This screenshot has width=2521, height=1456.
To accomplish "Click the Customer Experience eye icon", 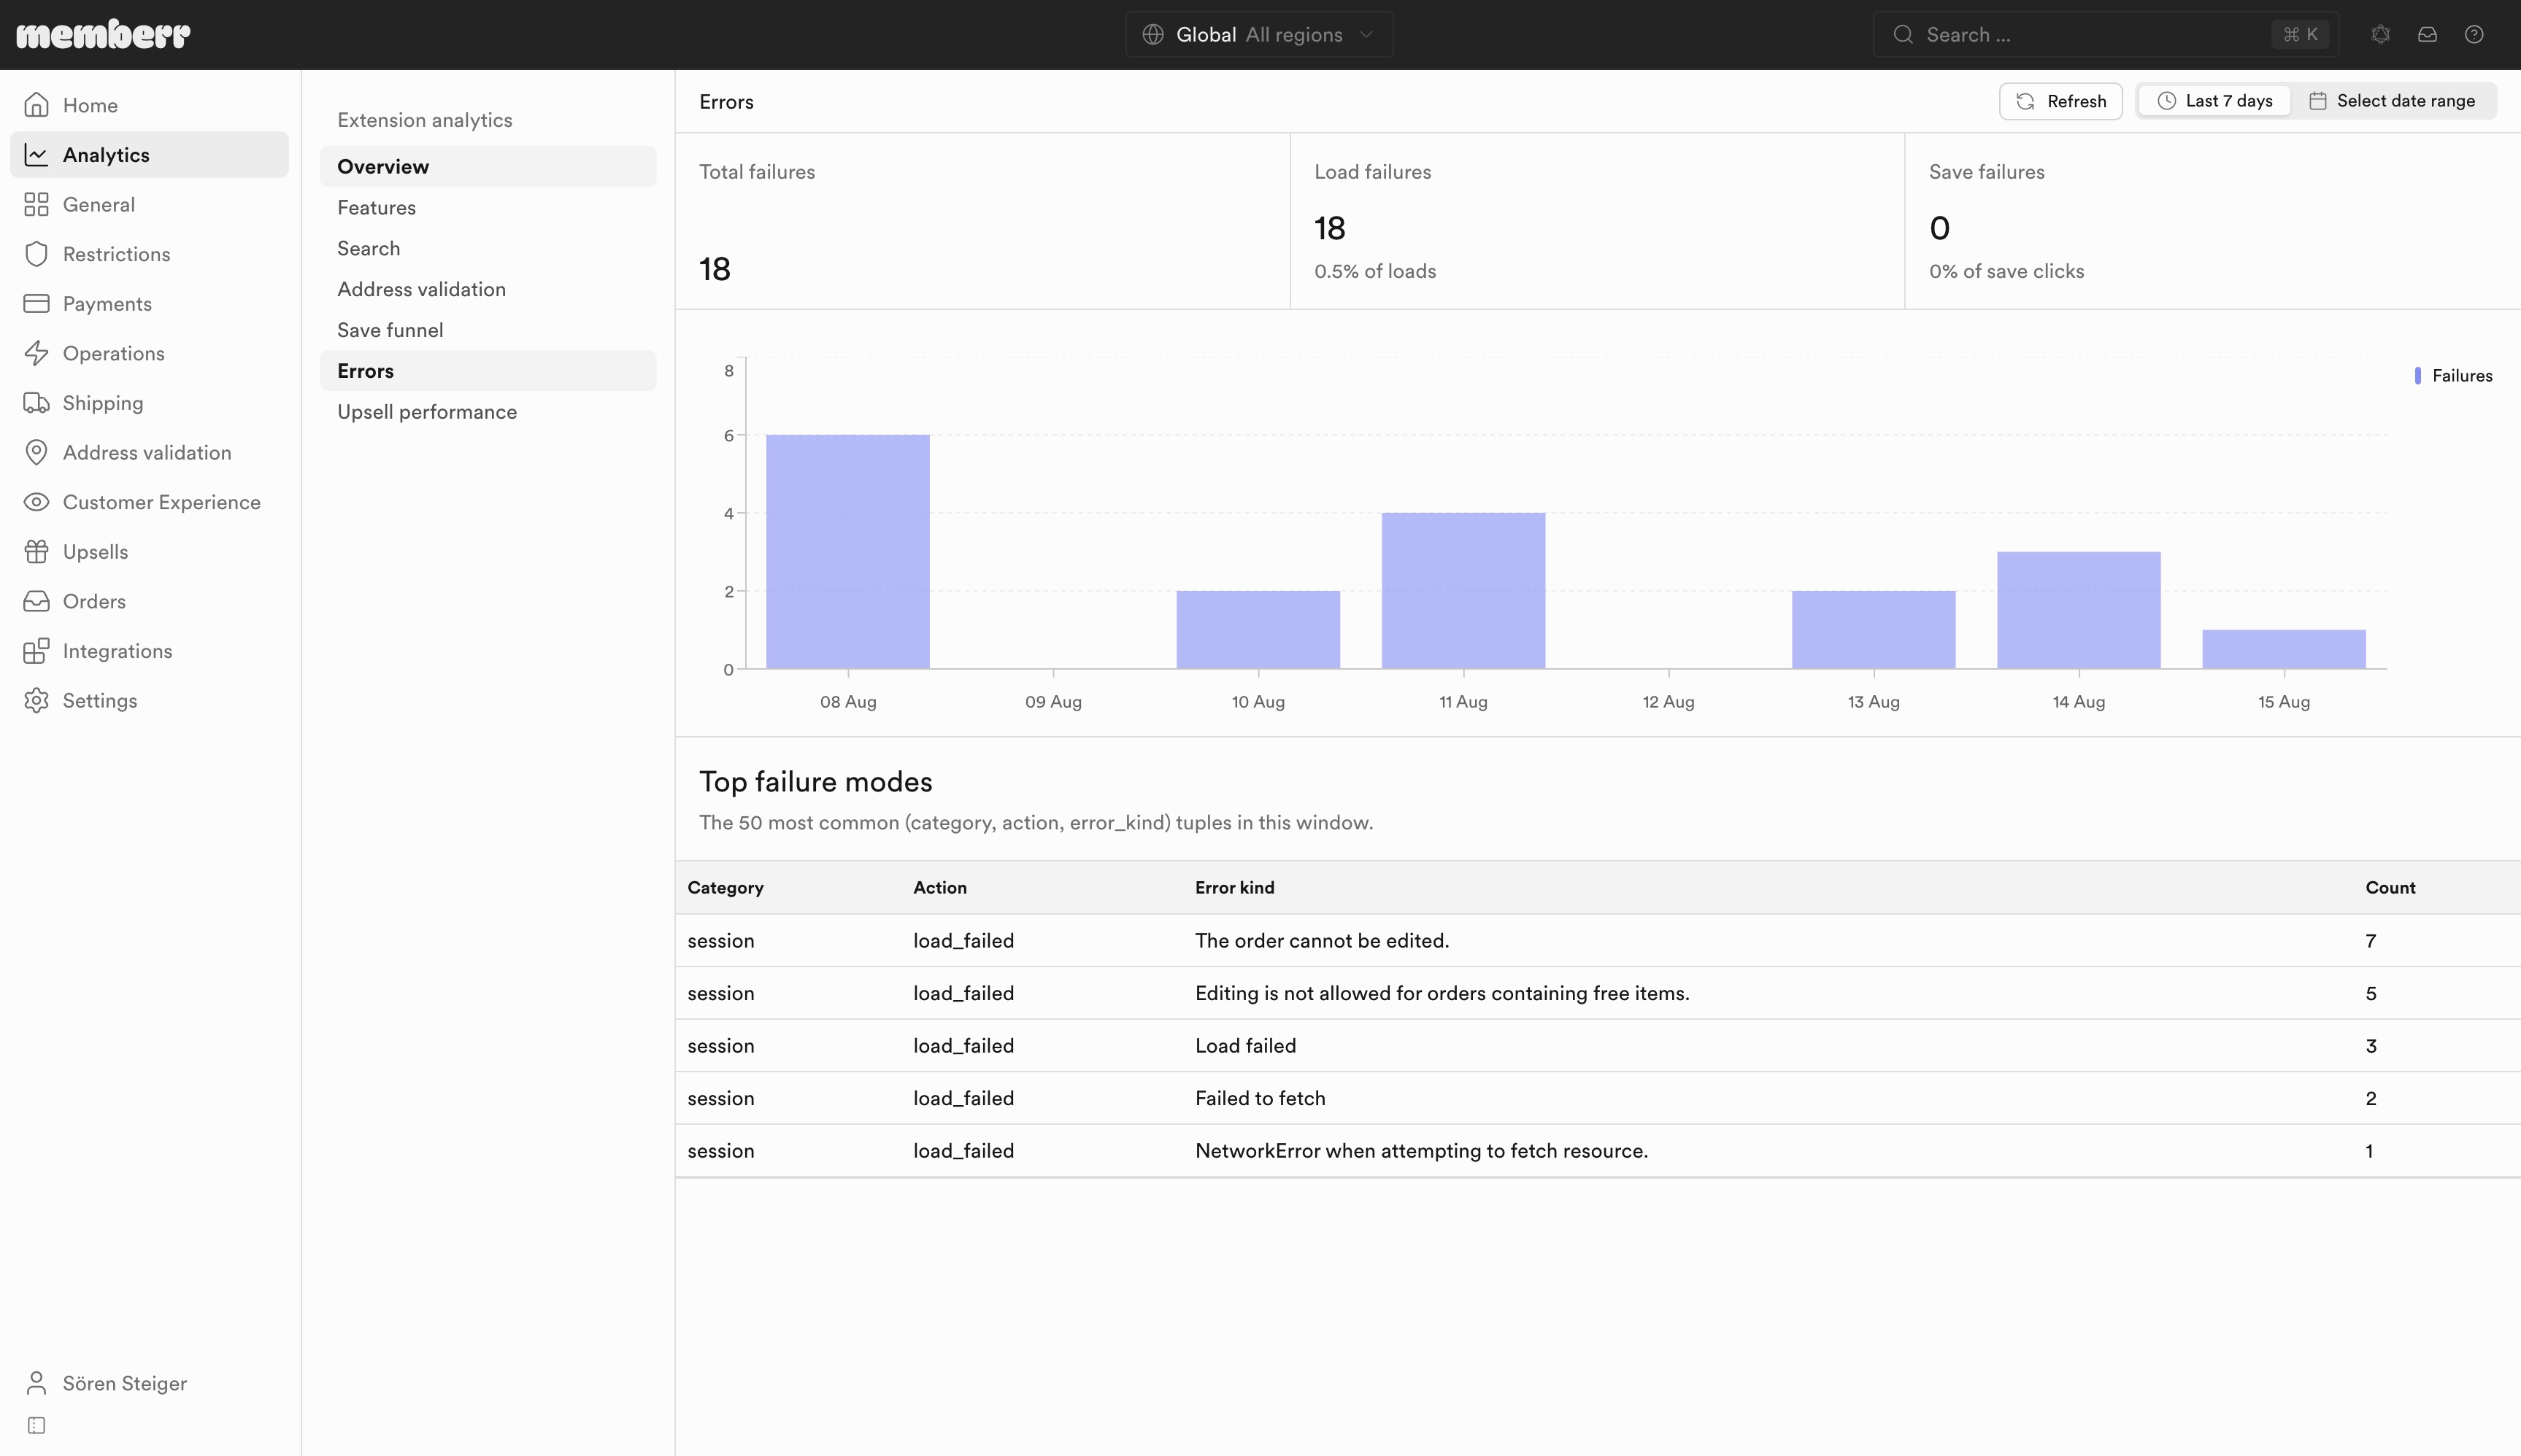I will 36,502.
